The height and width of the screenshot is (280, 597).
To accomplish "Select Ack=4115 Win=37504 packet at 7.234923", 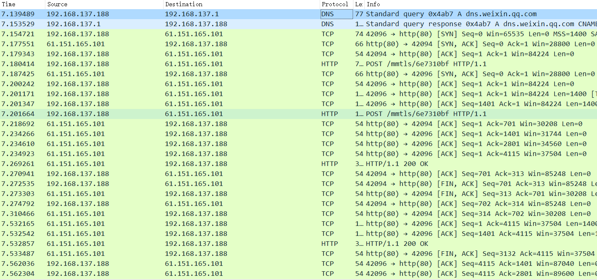I will pyautogui.click(x=298, y=154).
